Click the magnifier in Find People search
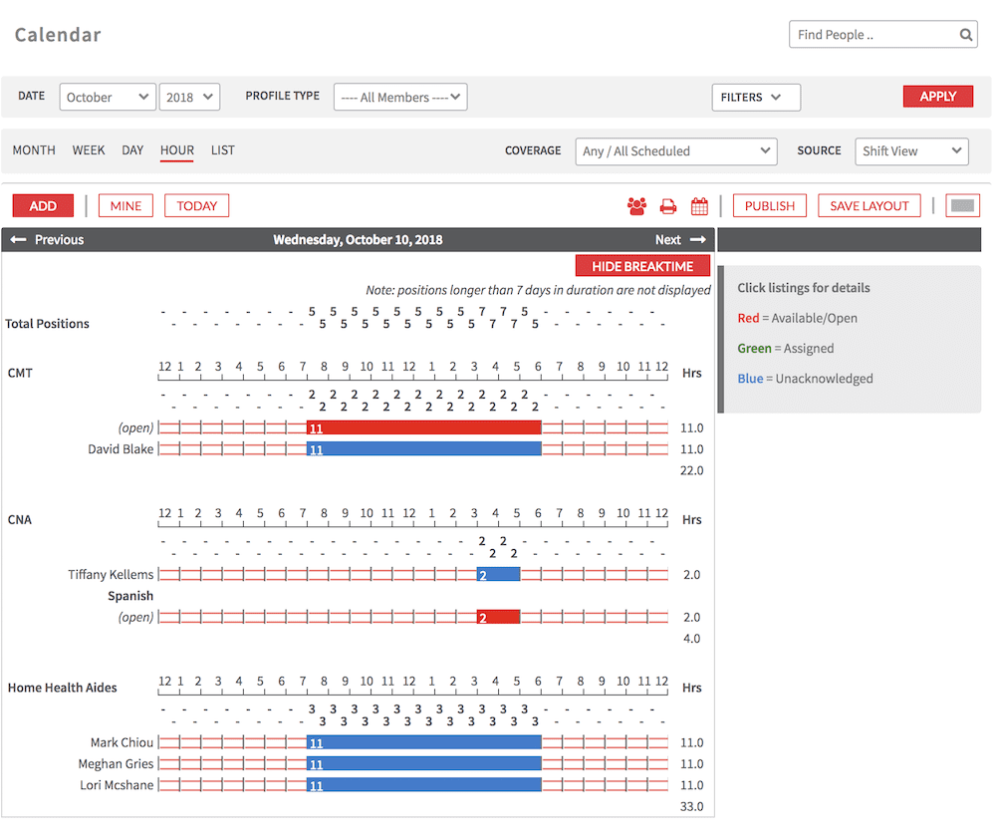The width and height of the screenshot is (996, 840). pos(965,34)
